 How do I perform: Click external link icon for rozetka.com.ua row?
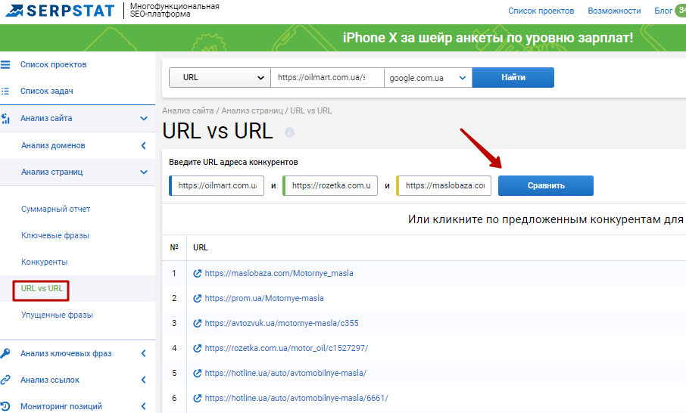(198, 348)
